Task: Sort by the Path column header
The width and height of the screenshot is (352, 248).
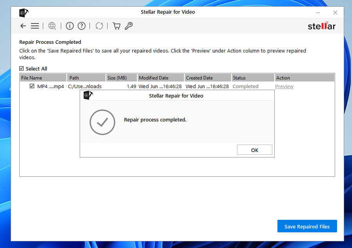Action: (x=86, y=78)
